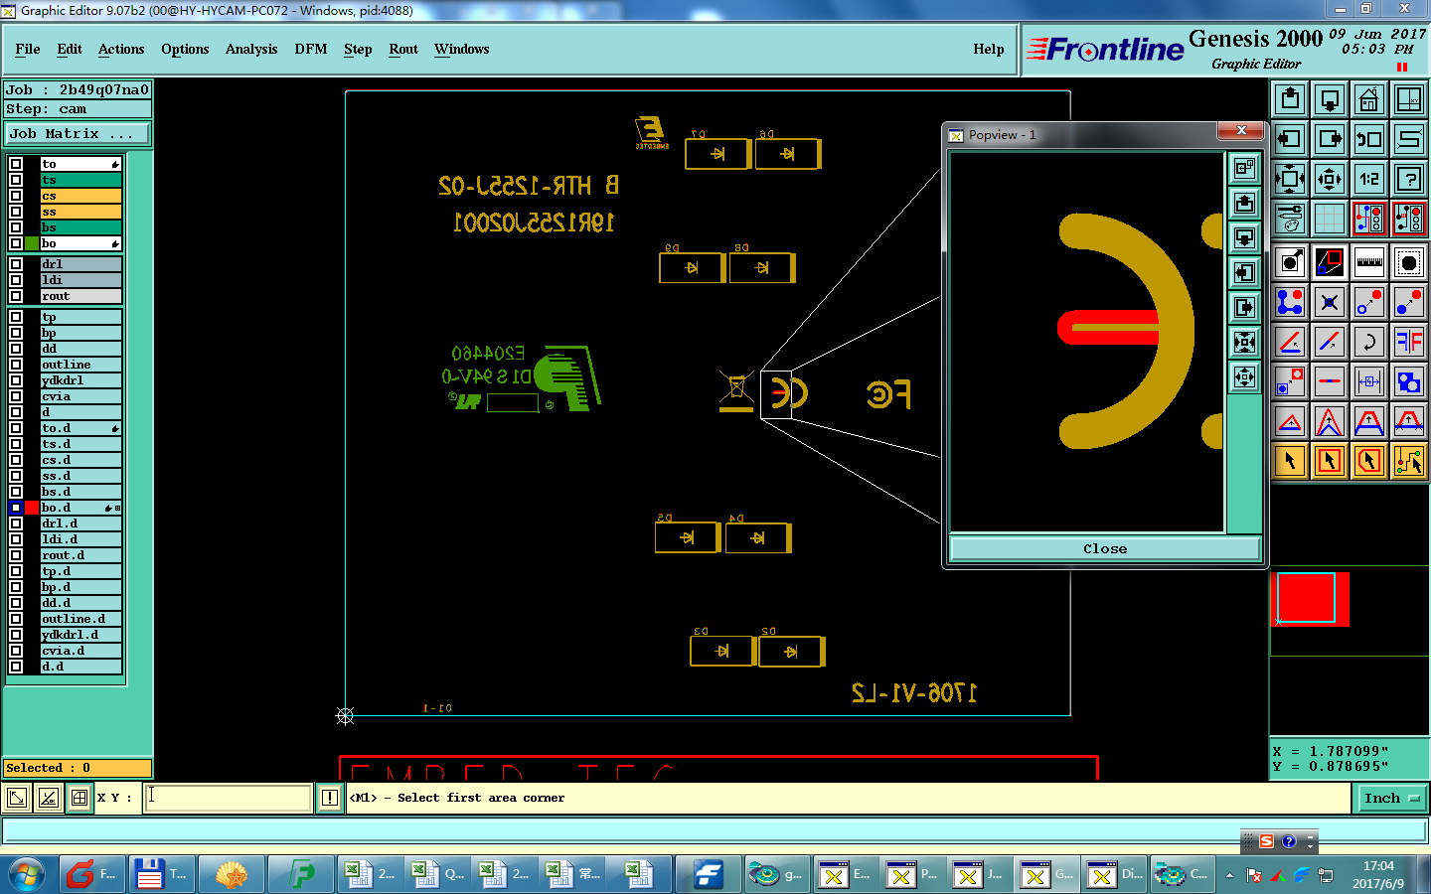The width and height of the screenshot is (1431, 894).
Task: Toggle the 'ss' layer checkbox
Action: [16, 212]
